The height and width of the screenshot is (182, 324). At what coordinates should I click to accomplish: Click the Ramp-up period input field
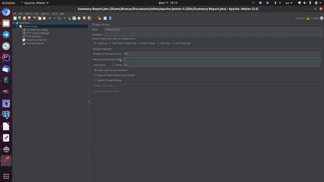pos(222,60)
